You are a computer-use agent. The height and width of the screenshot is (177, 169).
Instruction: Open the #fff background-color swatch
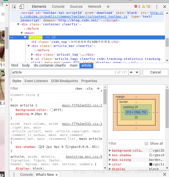click(52, 110)
